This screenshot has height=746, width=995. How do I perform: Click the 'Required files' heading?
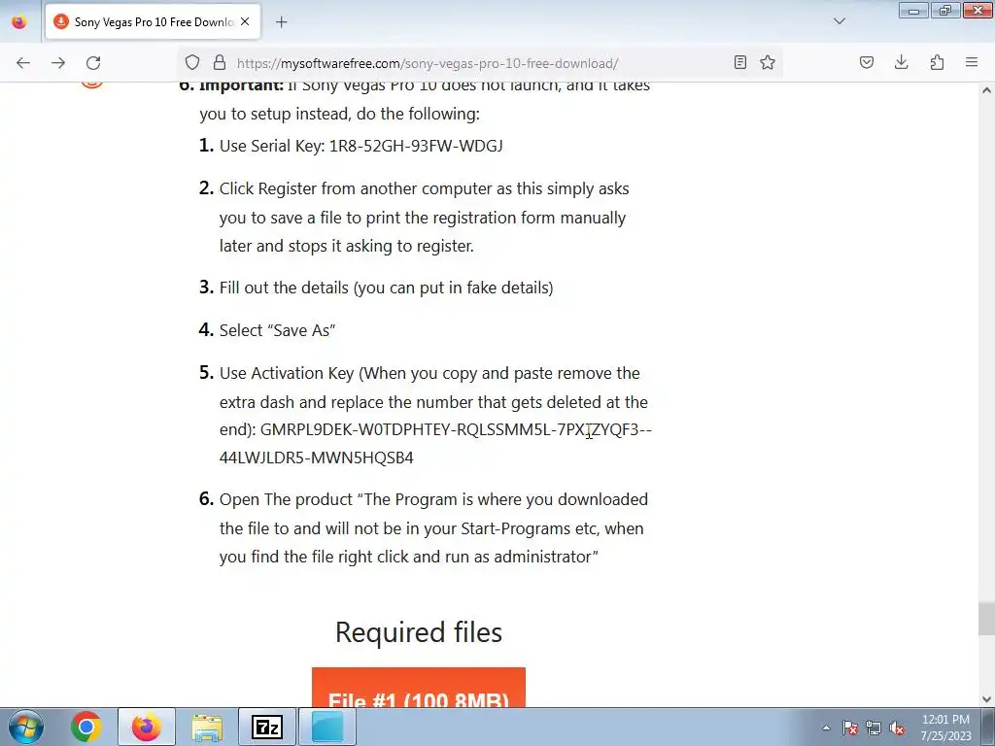coord(419,631)
